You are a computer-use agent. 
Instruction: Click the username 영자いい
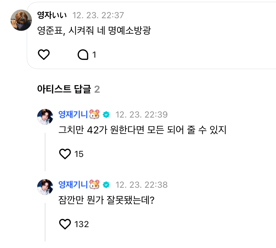tap(52, 15)
